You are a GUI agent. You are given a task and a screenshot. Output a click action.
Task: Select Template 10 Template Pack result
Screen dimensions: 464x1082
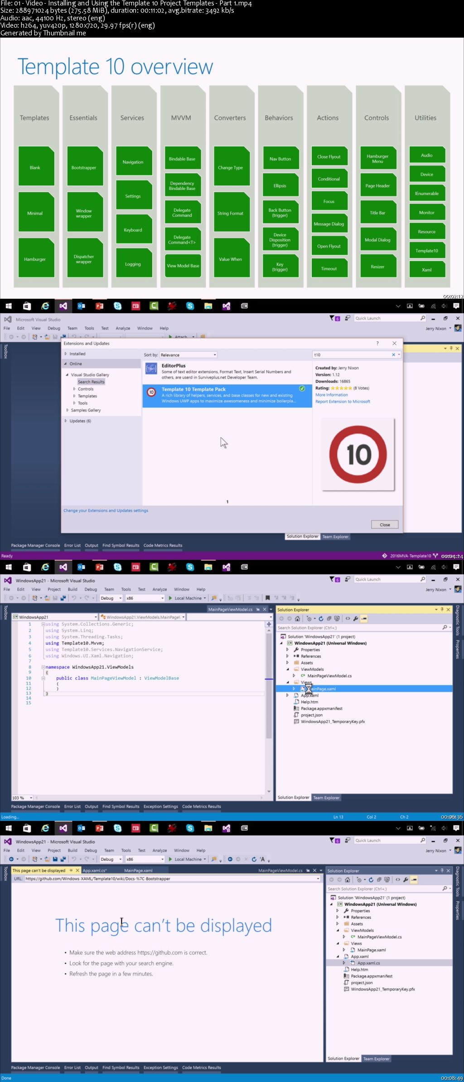coord(227,395)
